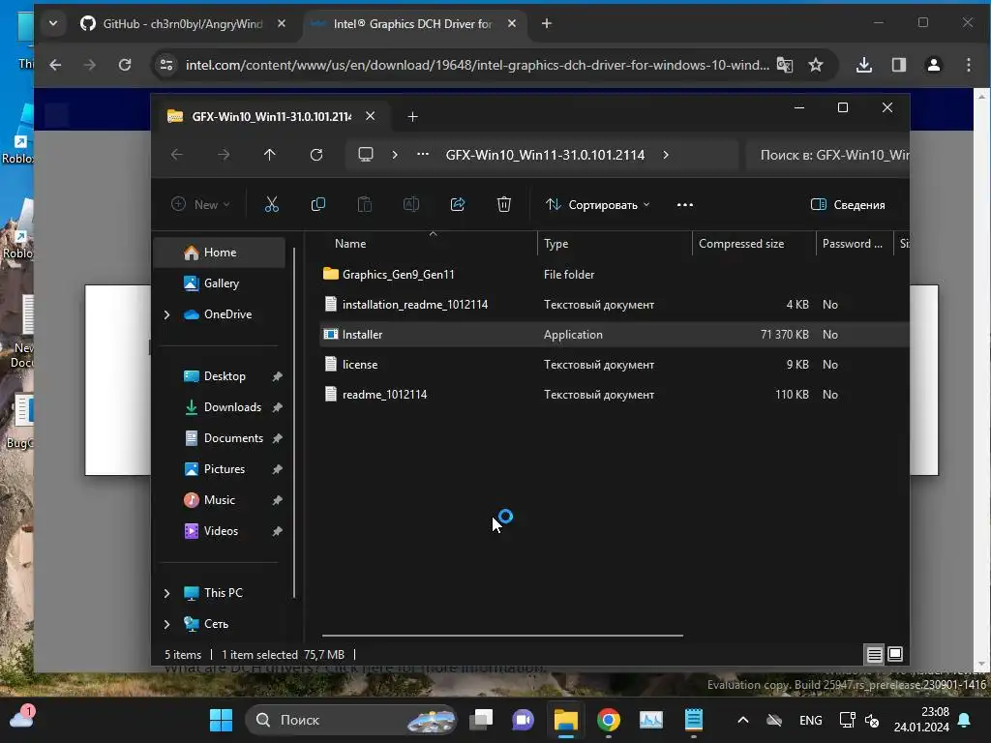The height and width of the screenshot is (743, 991).
Task: Click the Paste clipboard icon in Explorer toolbar
Action: [365, 204]
